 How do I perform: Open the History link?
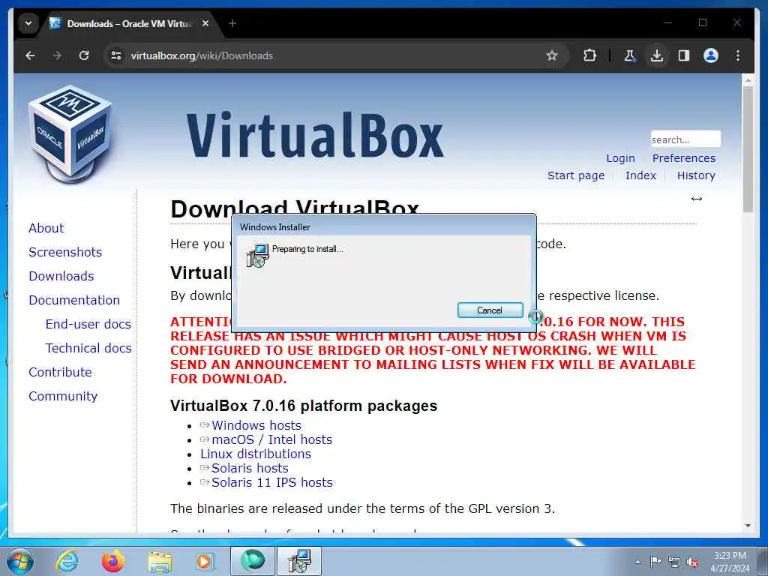coord(696,175)
